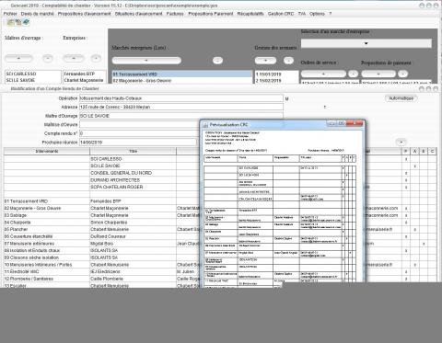Select SCI LE SAVOIE in Maîtres d'ouvrage list
This screenshot has height=343, width=442.
[33, 80]
